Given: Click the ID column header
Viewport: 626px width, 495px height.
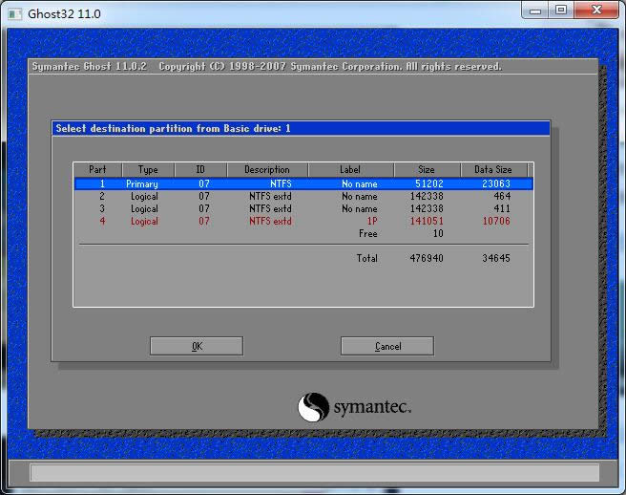Looking at the screenshot, I should (200, 170).
